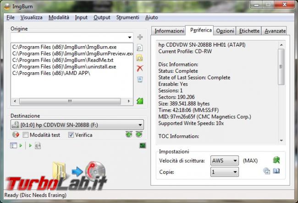
Task: Click the red X remove item icon
Action: pos(140,69)
